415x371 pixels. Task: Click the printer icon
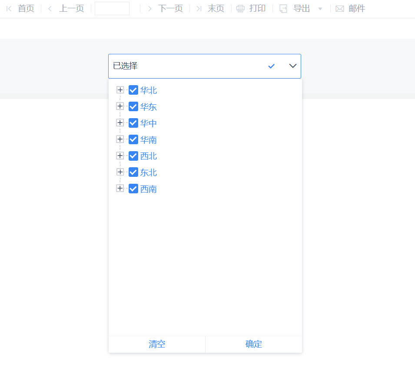240,9
